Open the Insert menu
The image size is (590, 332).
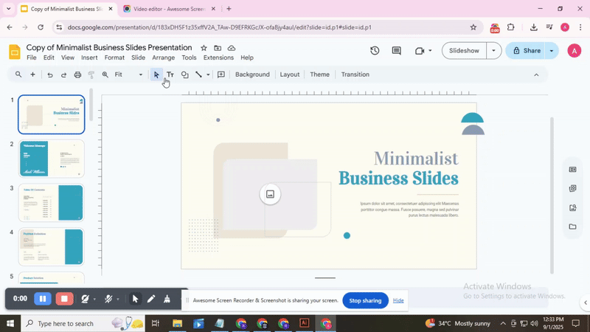pos(89,58)
